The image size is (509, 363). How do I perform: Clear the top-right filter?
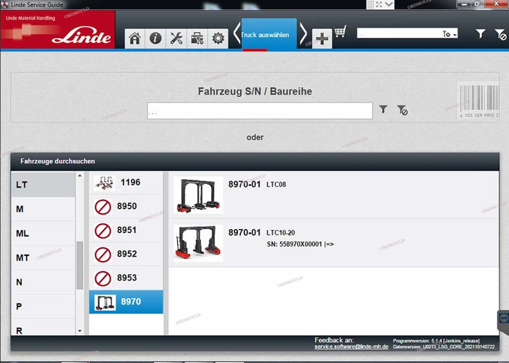pos(500,34)
